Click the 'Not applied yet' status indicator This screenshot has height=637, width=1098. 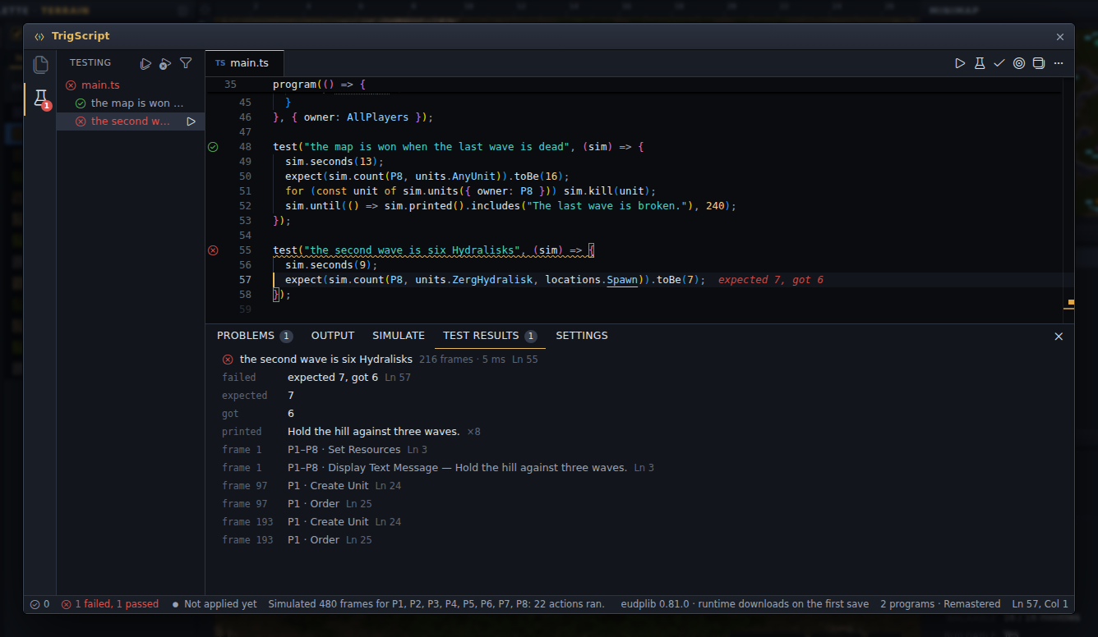(x=215, y=604)
